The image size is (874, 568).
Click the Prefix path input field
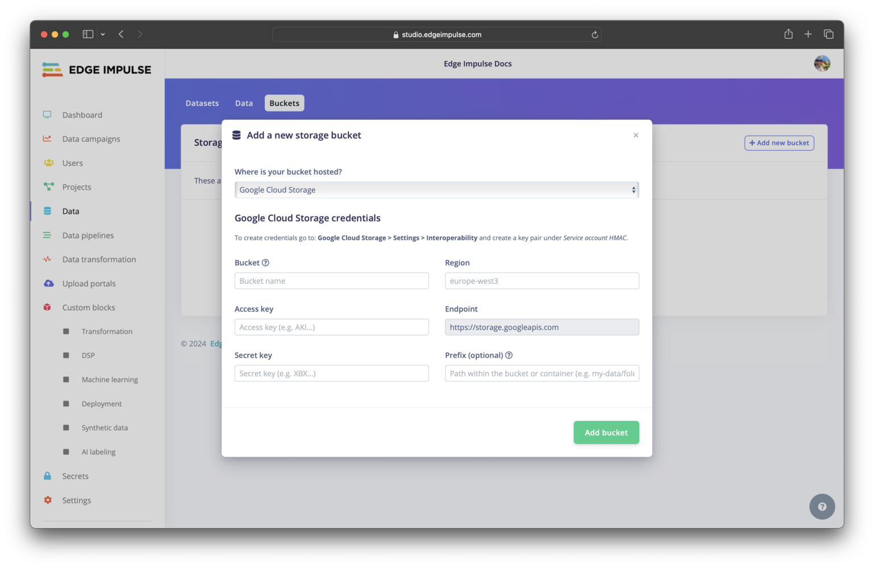(x=542, y=373)
